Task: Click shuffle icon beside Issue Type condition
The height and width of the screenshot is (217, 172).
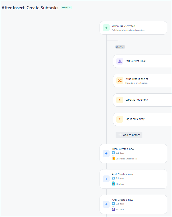Action: [120, 81]
